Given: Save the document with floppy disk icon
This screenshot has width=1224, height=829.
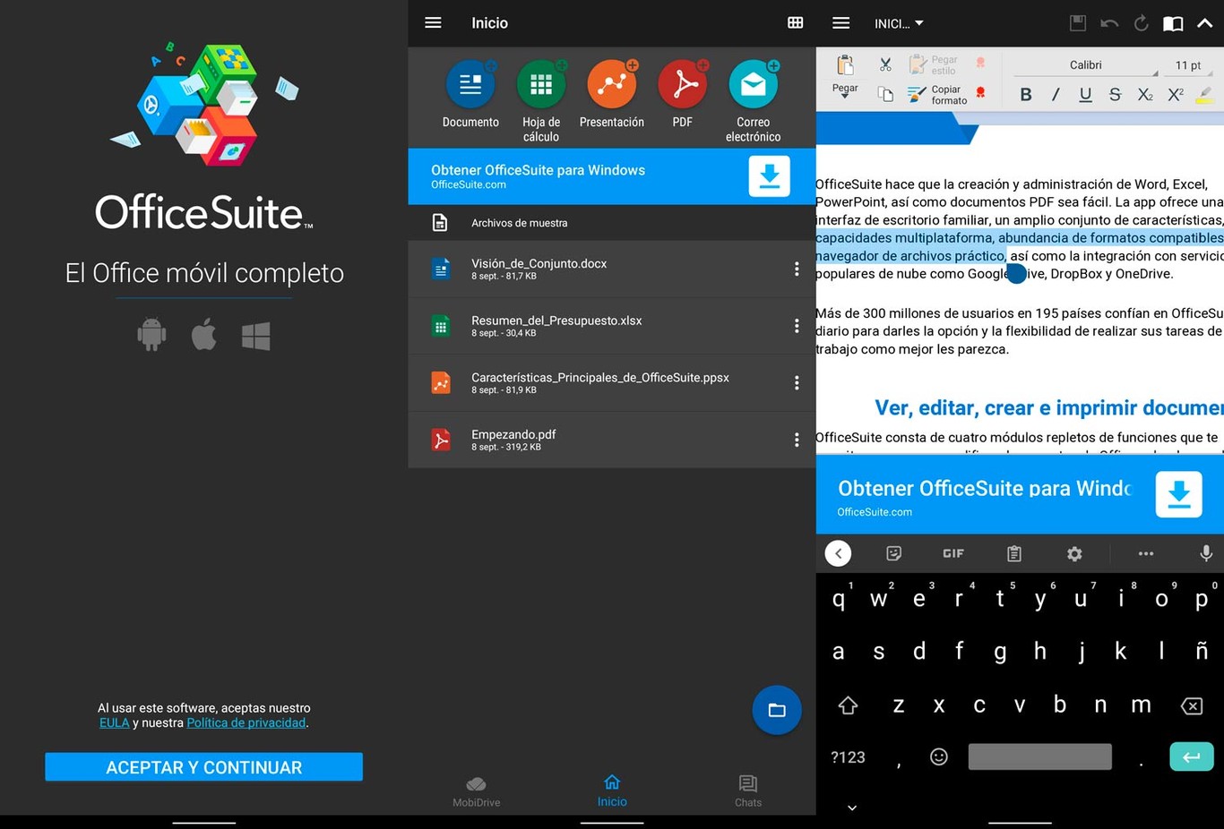Looking at the screenshot, I should point(1077,23).
